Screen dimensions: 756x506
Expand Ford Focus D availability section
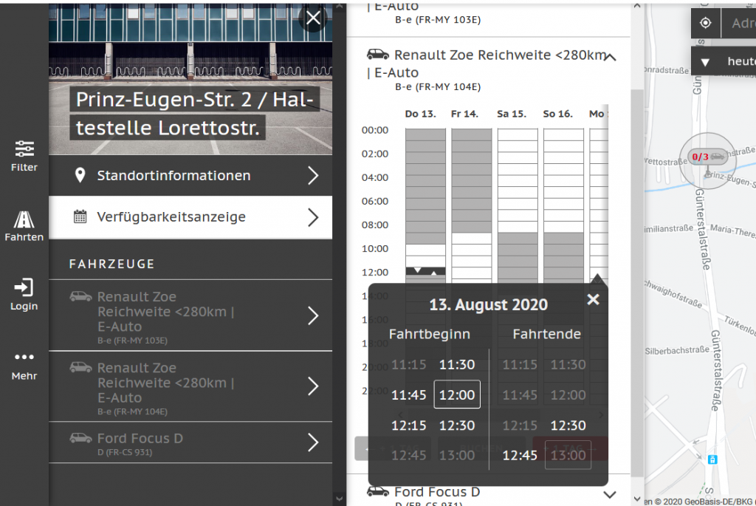click(x=610, y=494)
